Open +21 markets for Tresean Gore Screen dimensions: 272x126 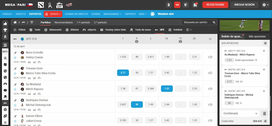pyautogui.click(x=210, y=73)
